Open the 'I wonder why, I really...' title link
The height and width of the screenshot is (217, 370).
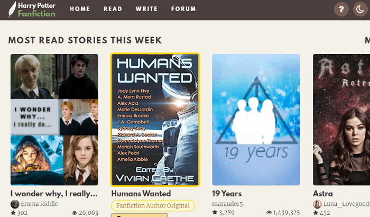[x=54, y=194]
